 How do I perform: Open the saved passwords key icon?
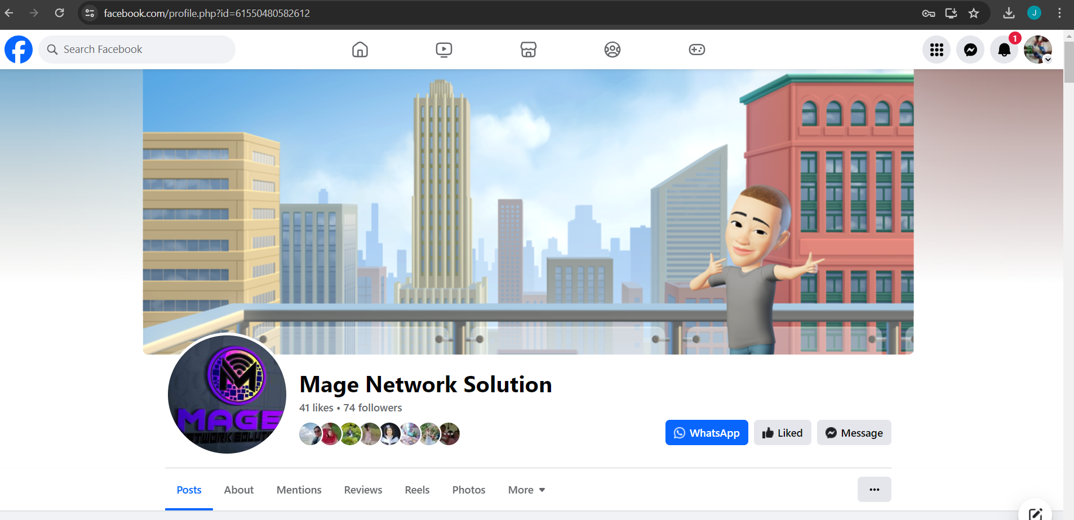coord(929,13)
